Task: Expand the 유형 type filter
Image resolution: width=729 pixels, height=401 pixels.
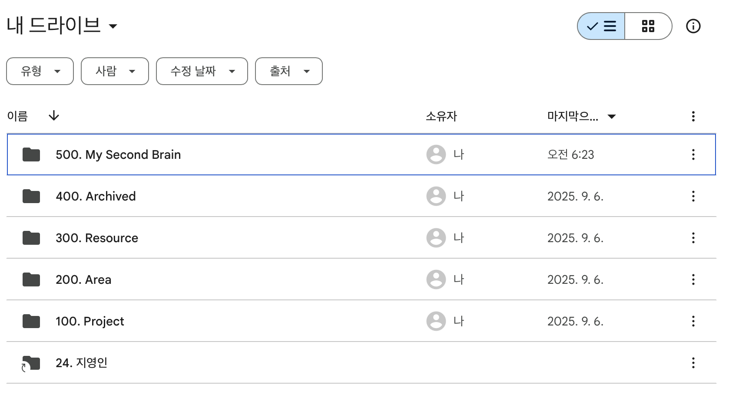Action: tap(40, 71)
